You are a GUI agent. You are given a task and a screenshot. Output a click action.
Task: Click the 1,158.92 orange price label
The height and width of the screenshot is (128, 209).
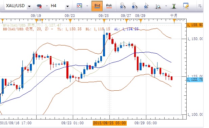click(195, 25)
